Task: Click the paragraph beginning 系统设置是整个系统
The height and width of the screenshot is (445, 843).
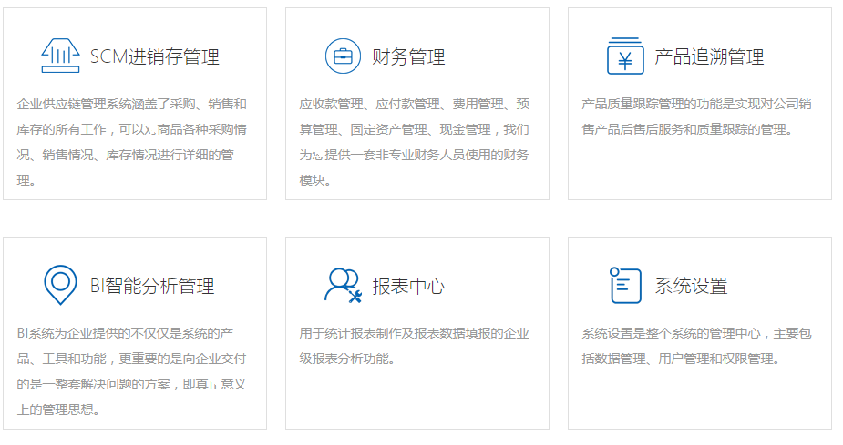Action: 696,345
